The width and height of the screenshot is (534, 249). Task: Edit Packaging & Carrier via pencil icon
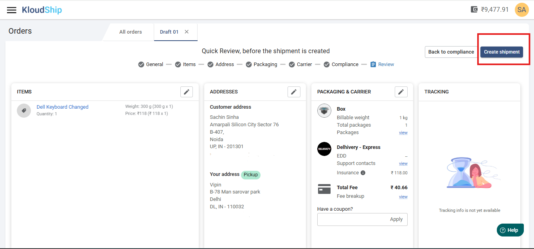click(401, 92)
